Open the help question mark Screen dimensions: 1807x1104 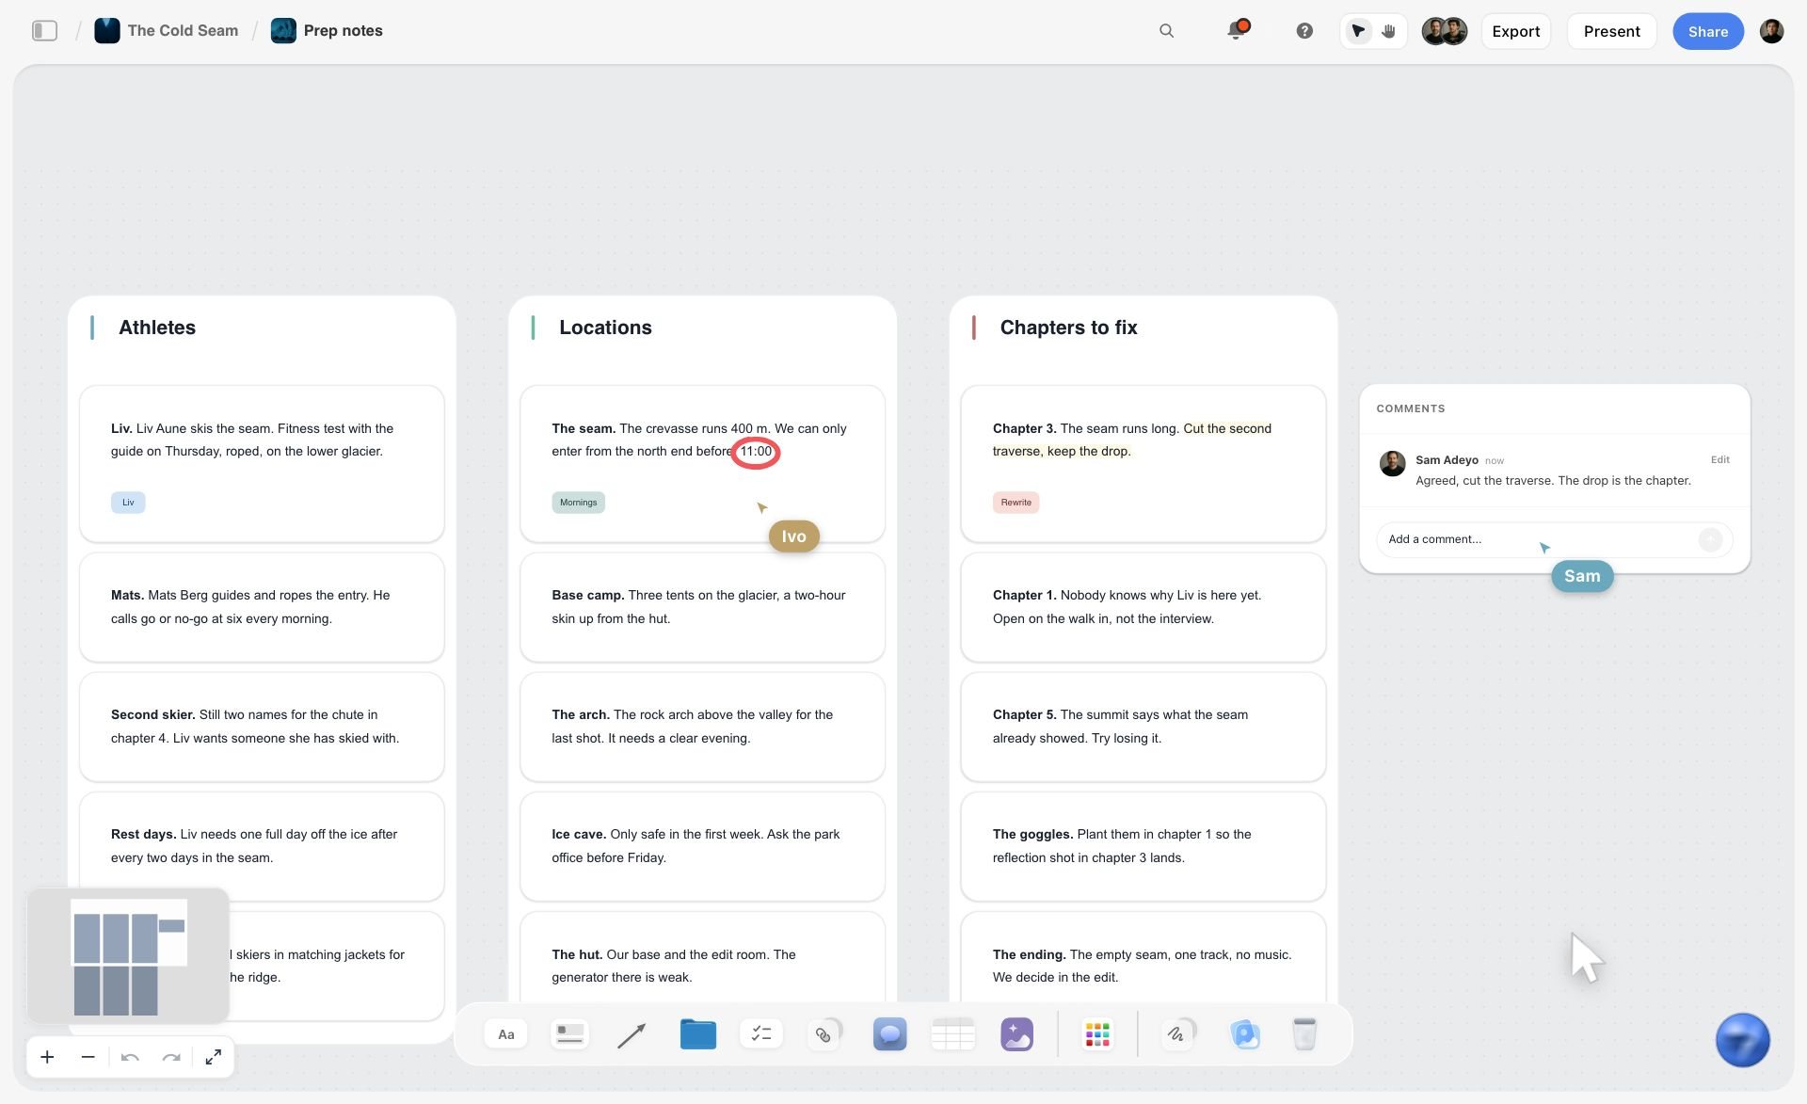click(x=1303, y=31)
